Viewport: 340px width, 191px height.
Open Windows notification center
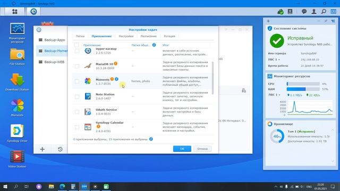tap(333, 186)
